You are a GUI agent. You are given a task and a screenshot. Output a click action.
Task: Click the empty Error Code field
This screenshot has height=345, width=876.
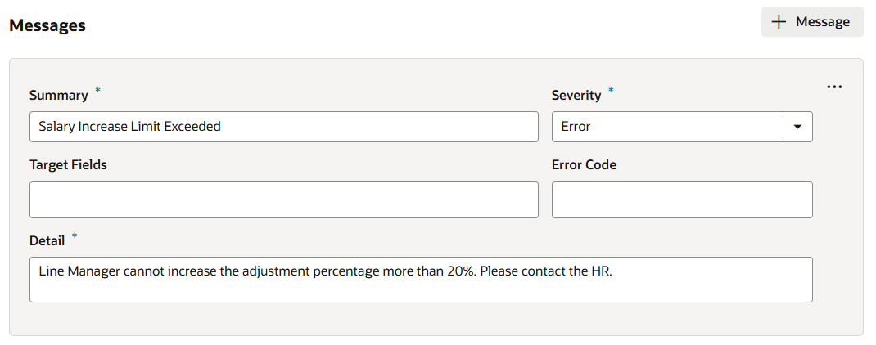coord(681,199)
